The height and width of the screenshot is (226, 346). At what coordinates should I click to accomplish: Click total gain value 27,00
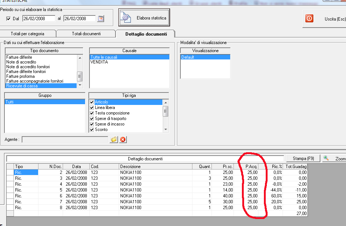(x=295, y=214)
